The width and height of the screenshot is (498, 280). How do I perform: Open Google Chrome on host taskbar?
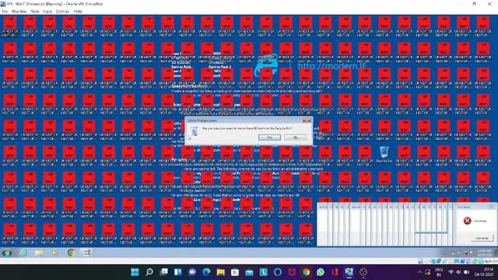click(x=306, y=272)
